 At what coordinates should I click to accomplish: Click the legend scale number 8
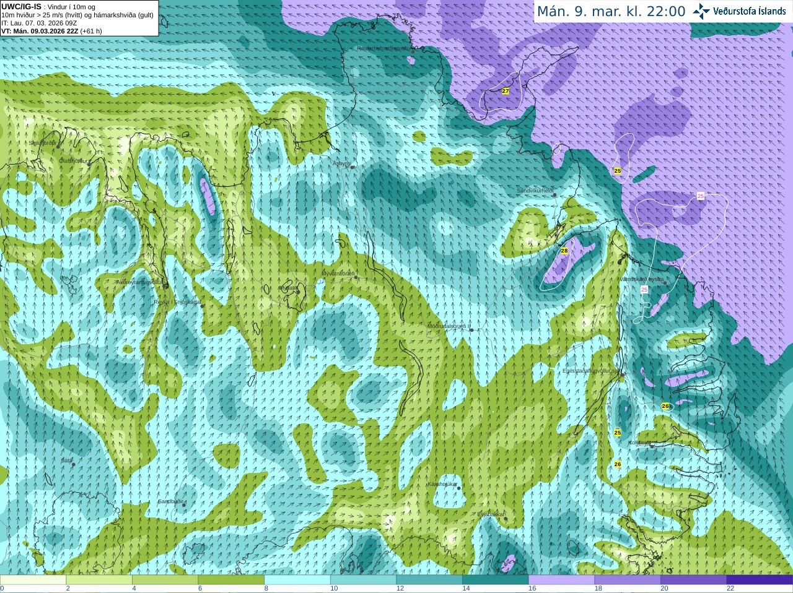coord(266,589)
